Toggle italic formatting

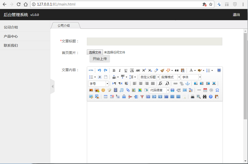[x=120, y=70]
